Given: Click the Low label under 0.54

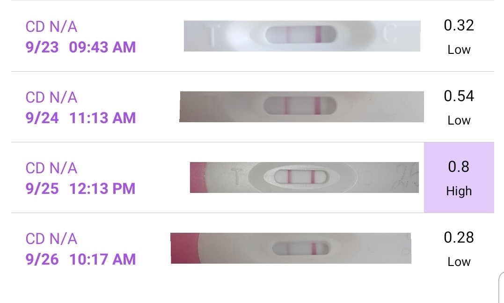Looking at the screenshot, I should (459, 120).
